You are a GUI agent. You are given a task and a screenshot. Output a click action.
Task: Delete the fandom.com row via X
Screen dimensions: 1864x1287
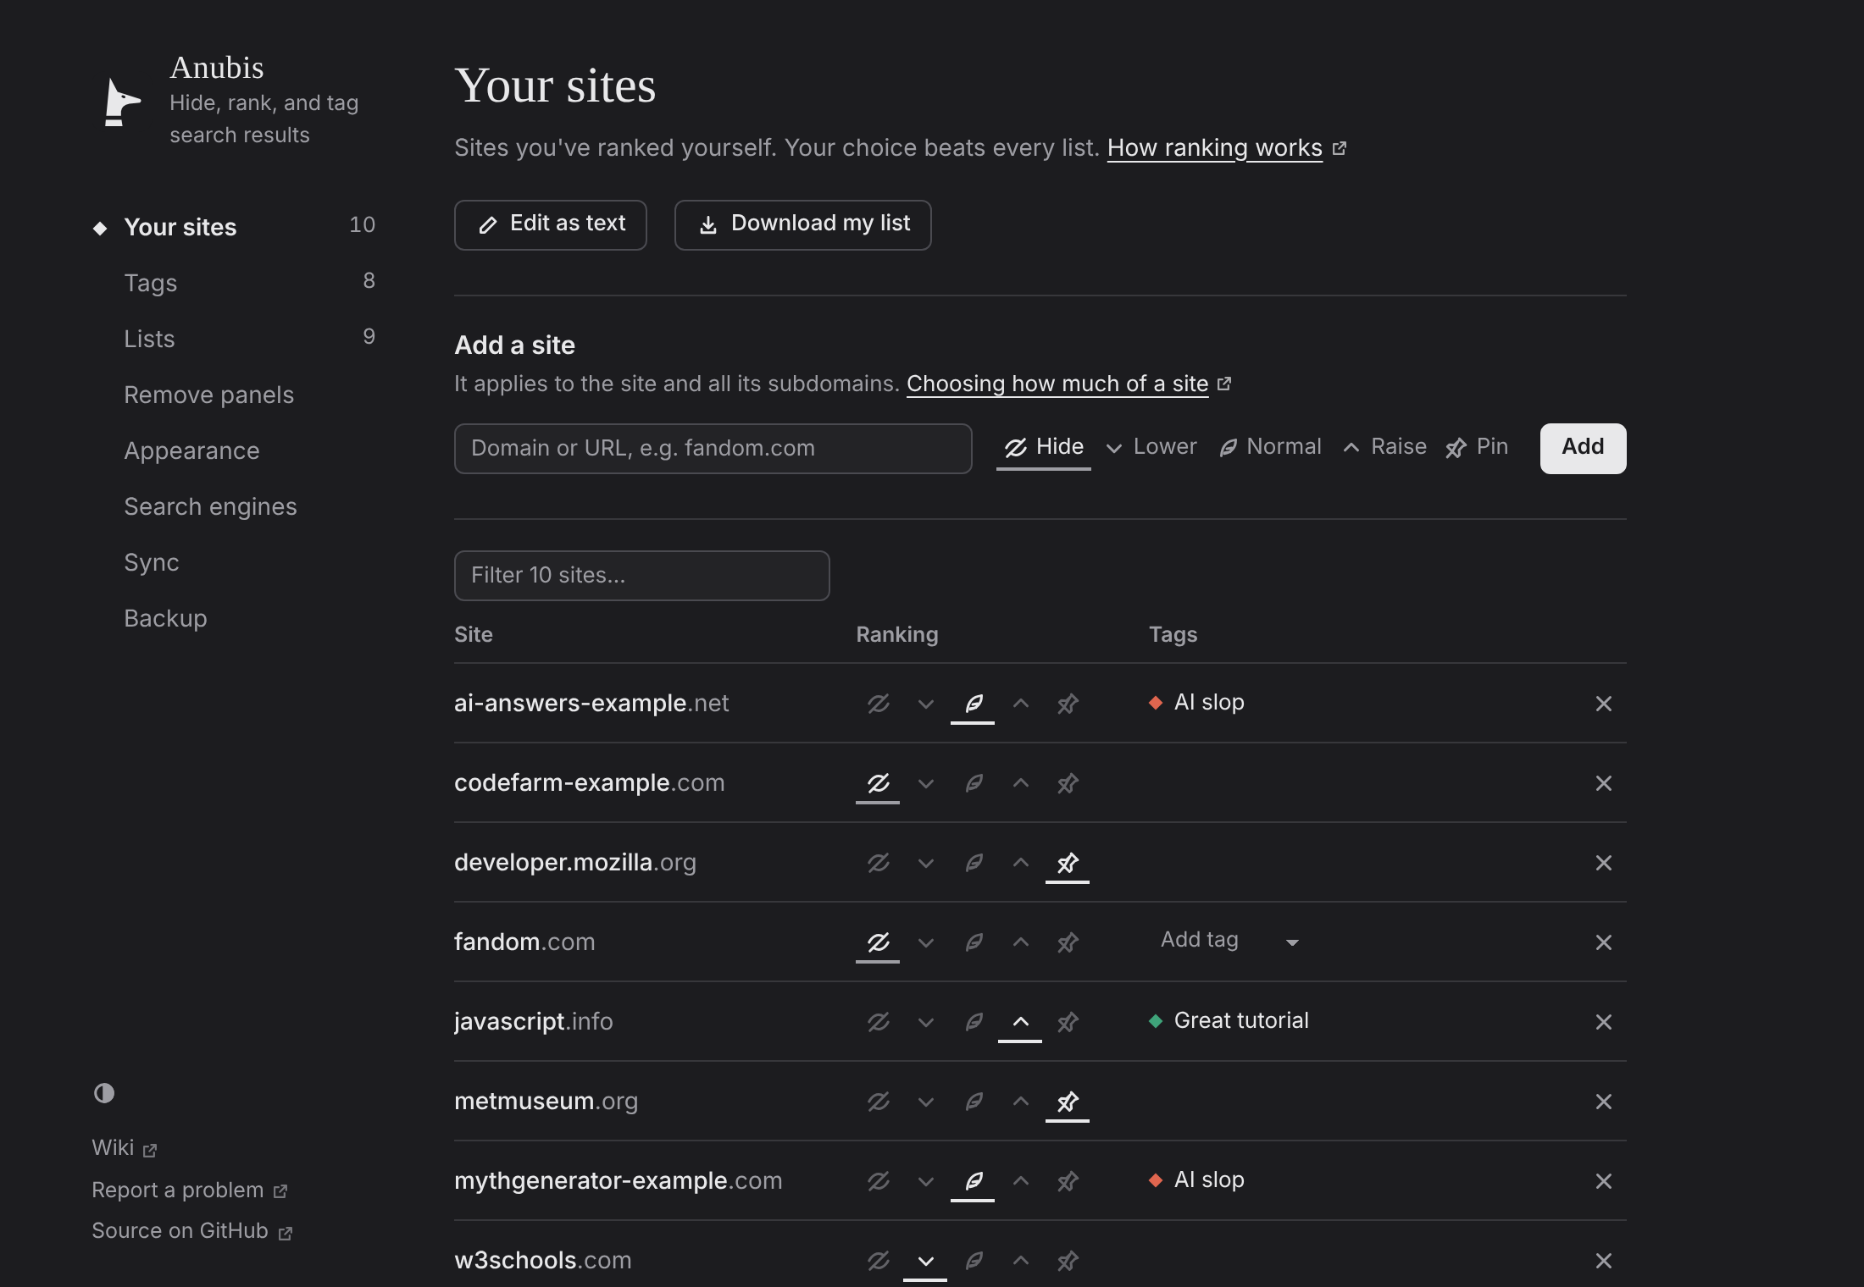coord(1603,942)
